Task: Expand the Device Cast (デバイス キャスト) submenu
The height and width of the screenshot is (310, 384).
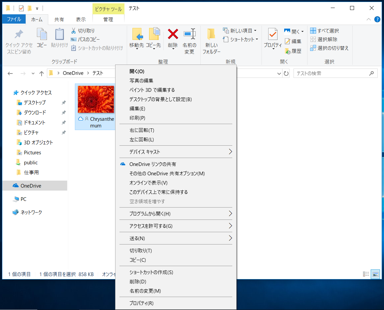Action: [x=230, y=152]
